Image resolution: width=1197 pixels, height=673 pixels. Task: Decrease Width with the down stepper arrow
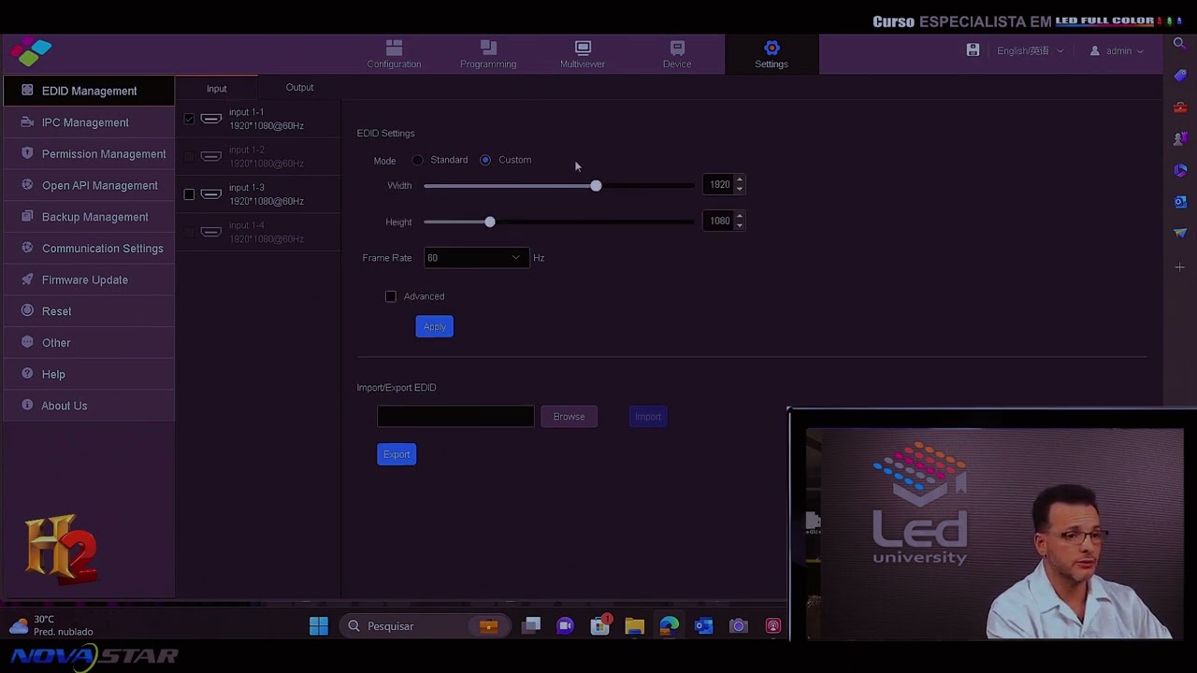pyautogui.click(x=740, y=189)
